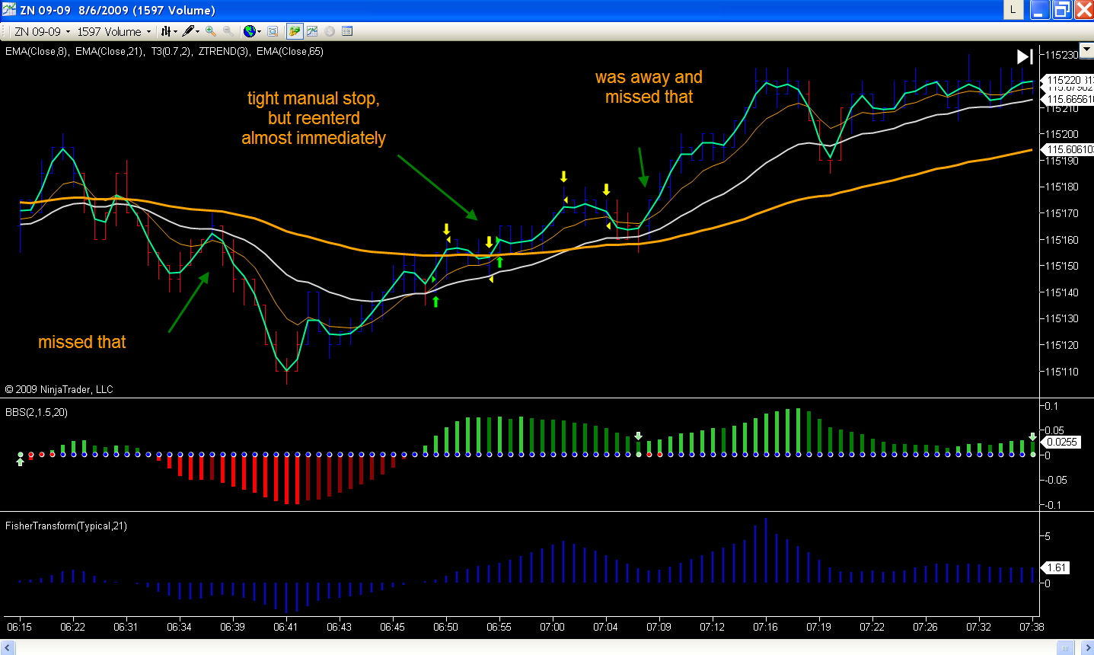The width and height of the screenshot is (1094, 655).
Task: Open the ZN 09-09 instrument dropdown
Action: tap(42, 31)
